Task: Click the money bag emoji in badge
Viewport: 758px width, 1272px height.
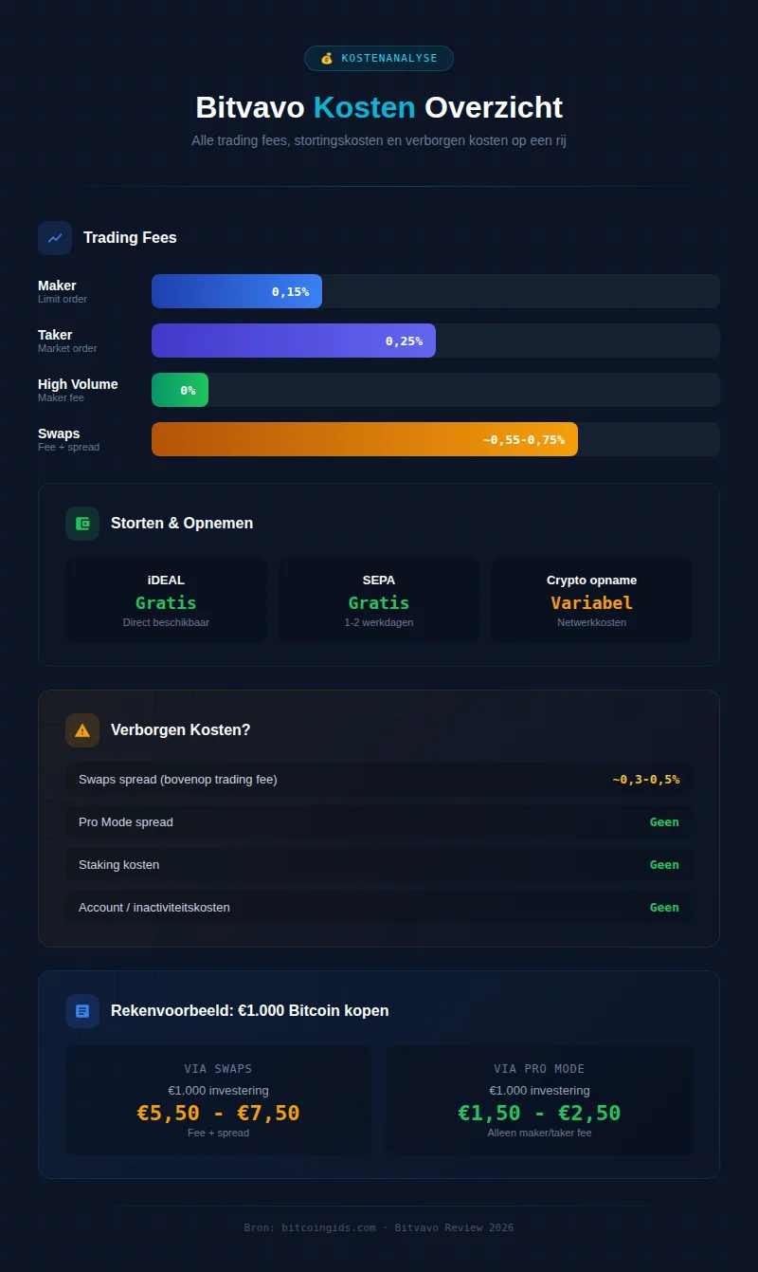Action: point(327,59)
